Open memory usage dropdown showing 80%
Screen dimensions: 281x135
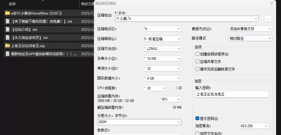tap(170, 99)
